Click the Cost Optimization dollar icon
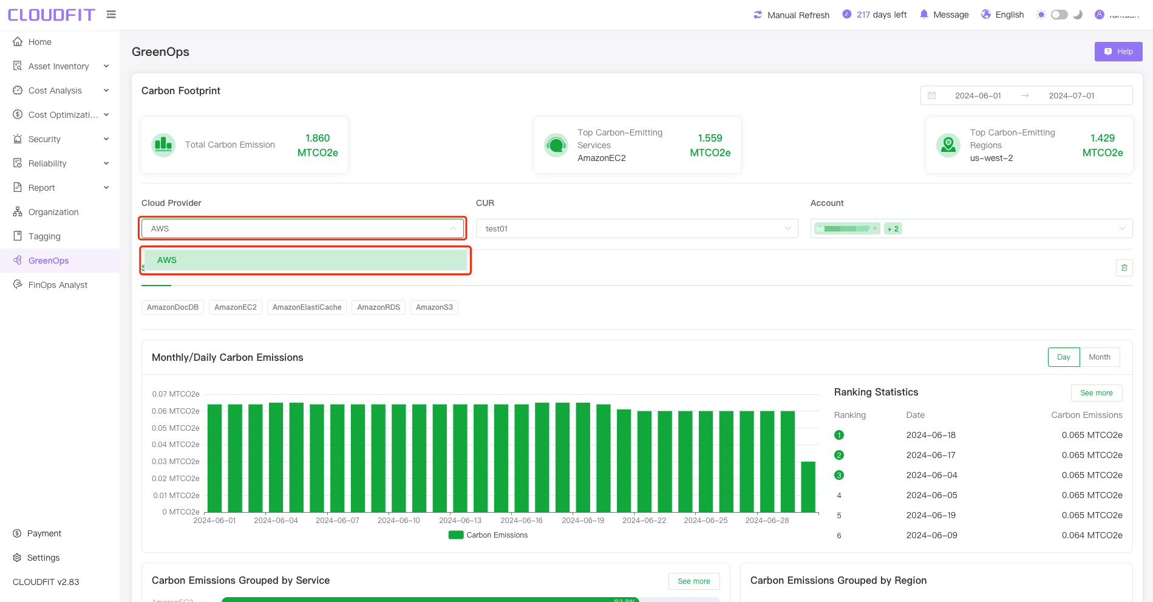1153x602 pixels. pos(18,114)
